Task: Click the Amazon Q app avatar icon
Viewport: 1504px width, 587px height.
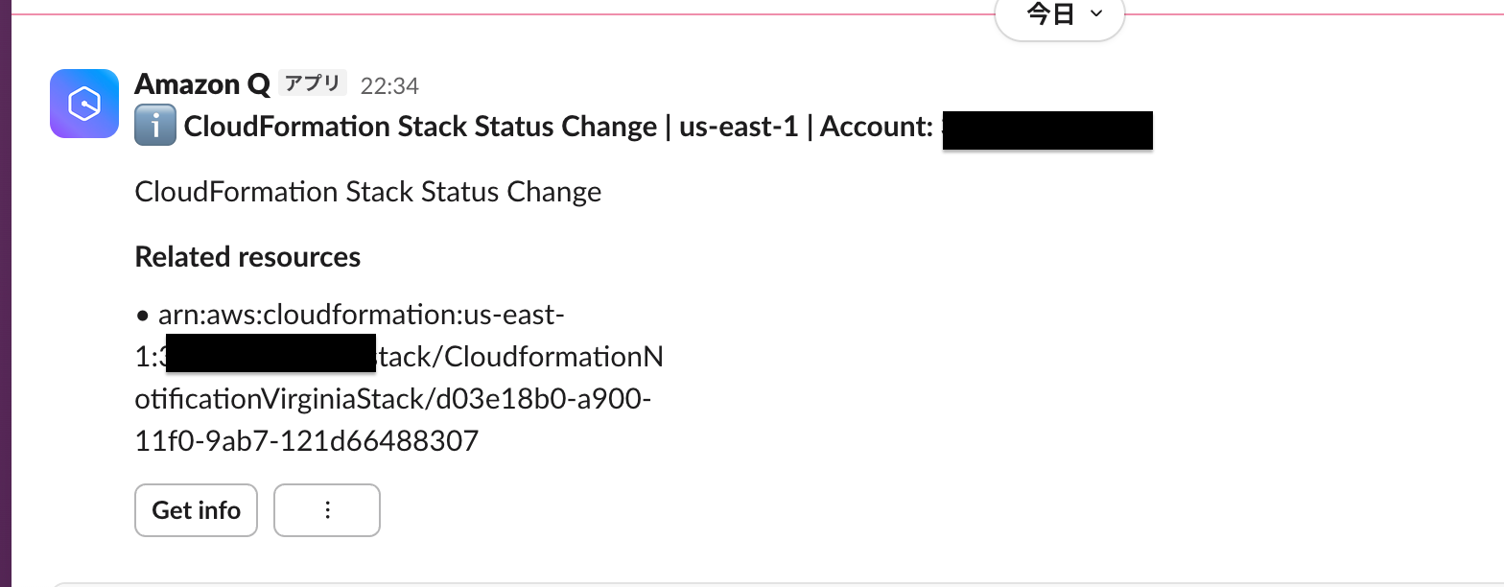Action: click(84, 104)
